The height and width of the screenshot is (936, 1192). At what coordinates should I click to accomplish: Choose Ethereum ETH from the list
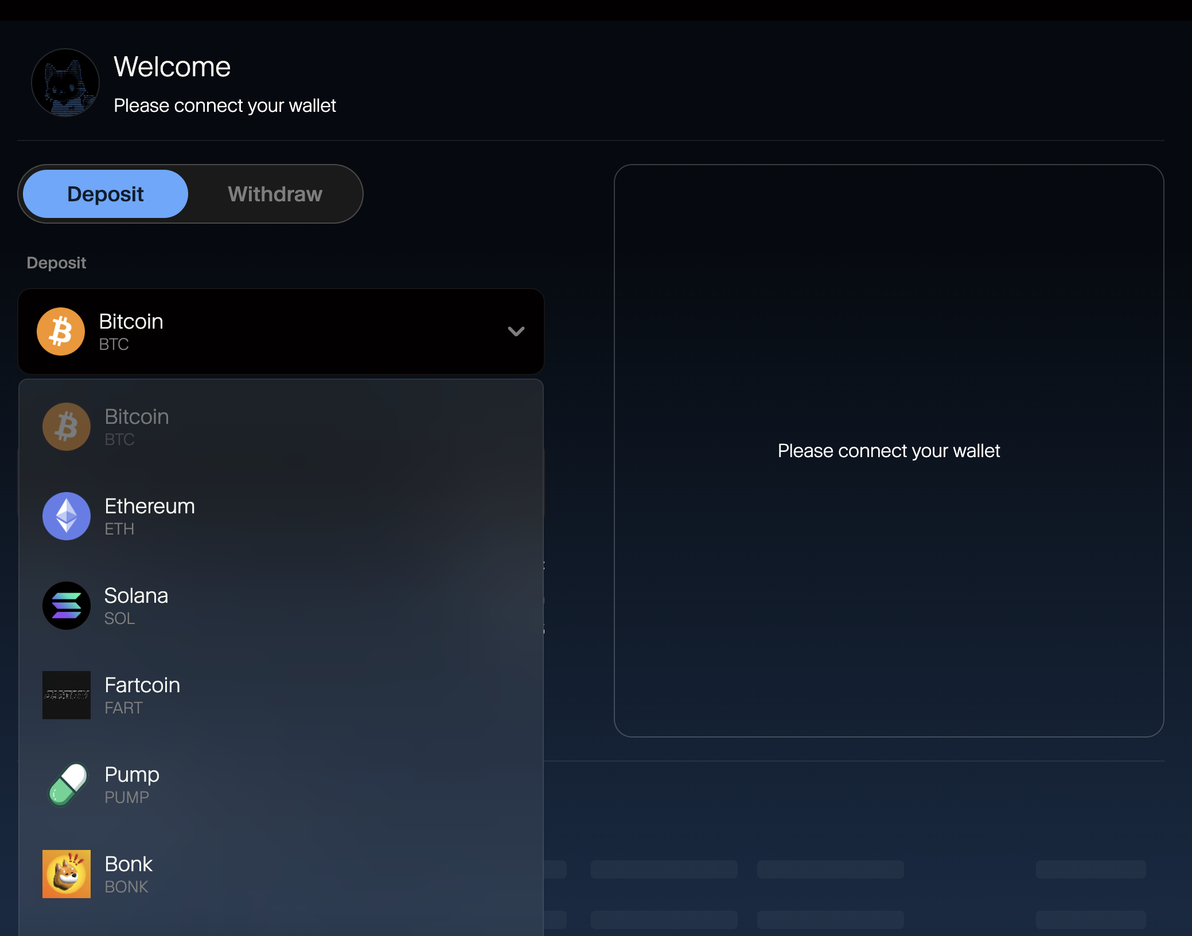click(x=150, y=516)
